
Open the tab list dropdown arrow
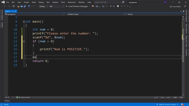tap(181, 11)
